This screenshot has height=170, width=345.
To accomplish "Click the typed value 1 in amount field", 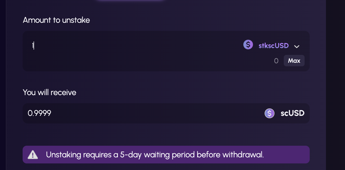I will (33, 46).
